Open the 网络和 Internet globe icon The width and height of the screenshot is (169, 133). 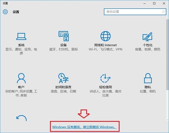(x=106, y=36)
